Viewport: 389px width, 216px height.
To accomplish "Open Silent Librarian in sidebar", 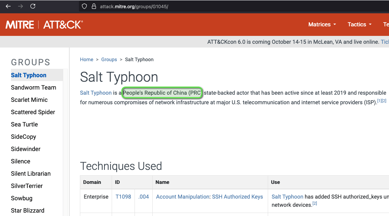I will [31, 174].
